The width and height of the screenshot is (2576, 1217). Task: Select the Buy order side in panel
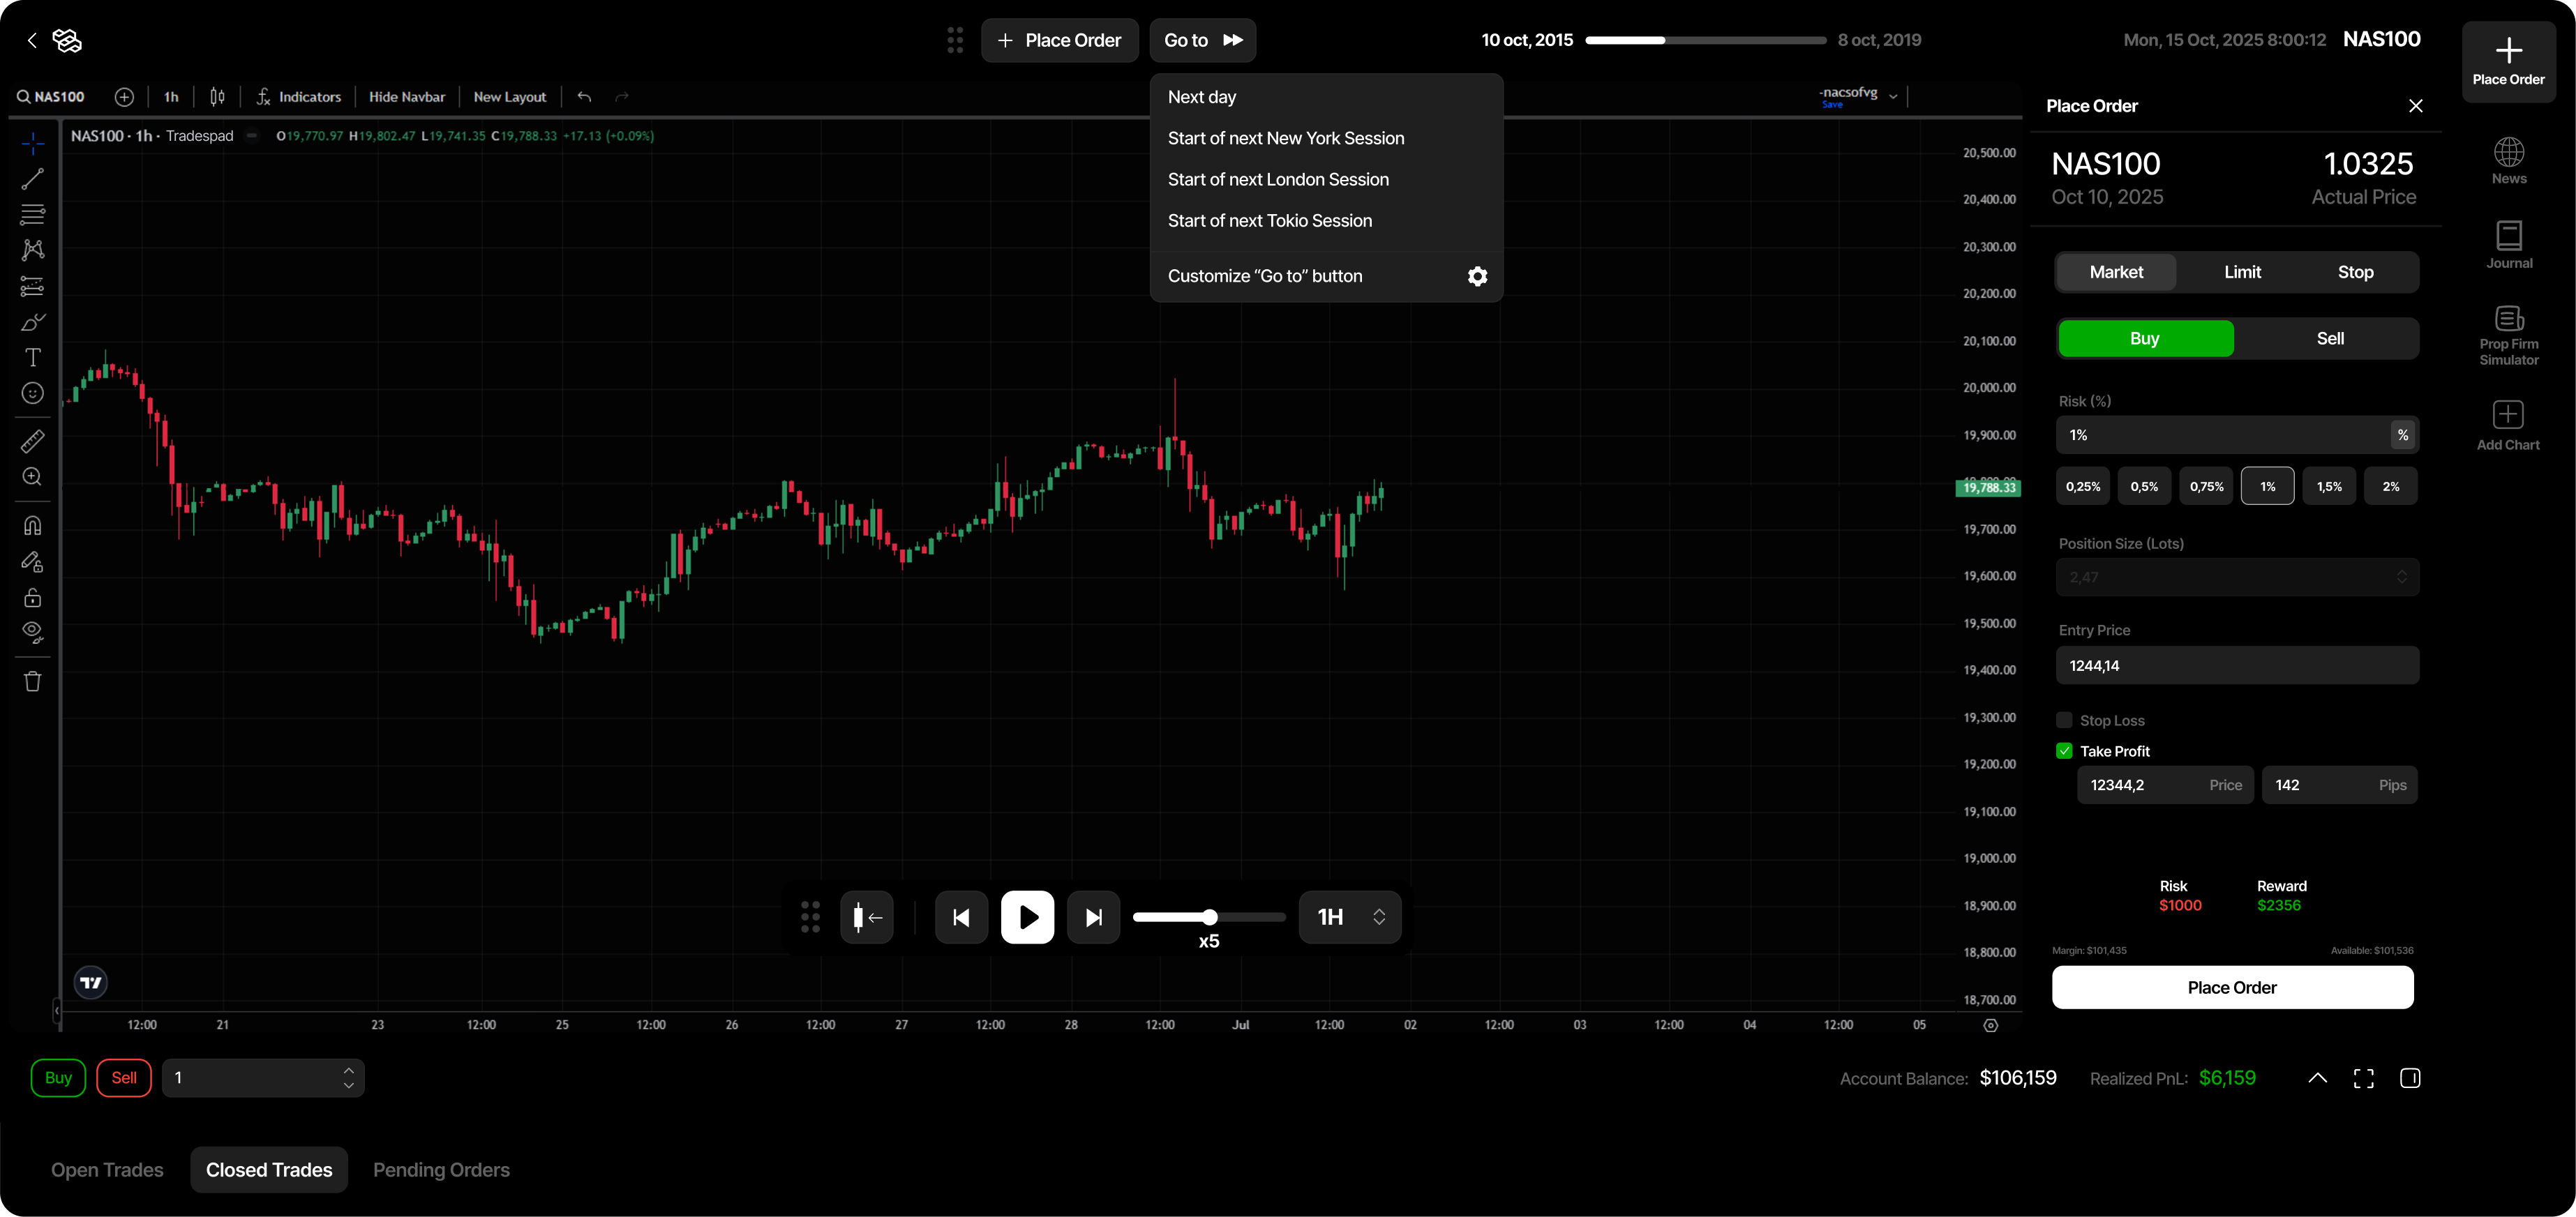[x=2145, y=339]
